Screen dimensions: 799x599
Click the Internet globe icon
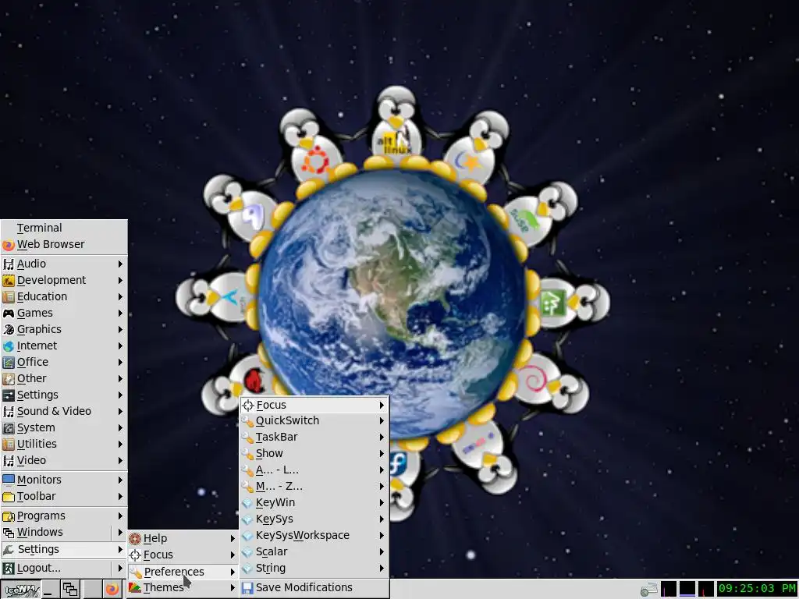[8, 346]
